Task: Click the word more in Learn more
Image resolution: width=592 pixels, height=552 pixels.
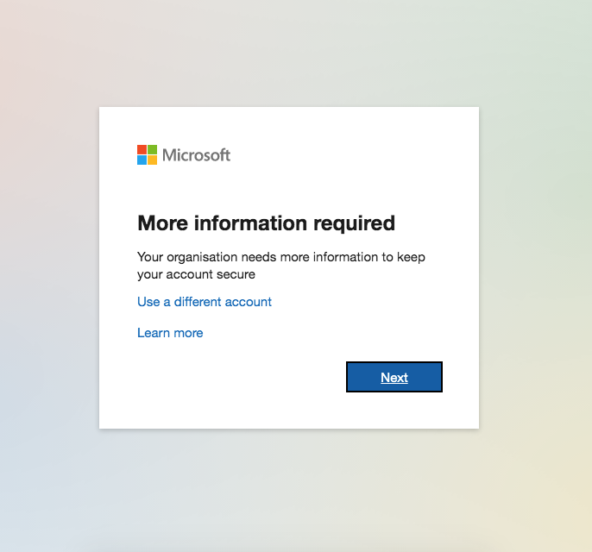Action: 188,333
